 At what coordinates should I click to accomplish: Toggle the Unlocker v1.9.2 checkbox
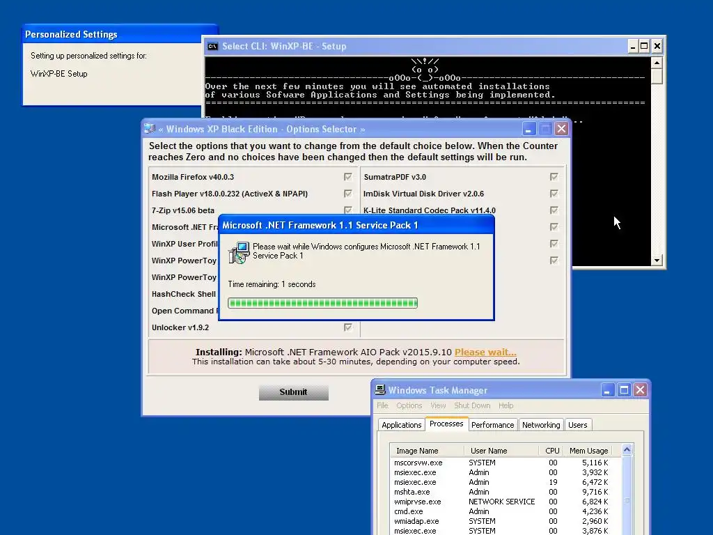point(348,327)
